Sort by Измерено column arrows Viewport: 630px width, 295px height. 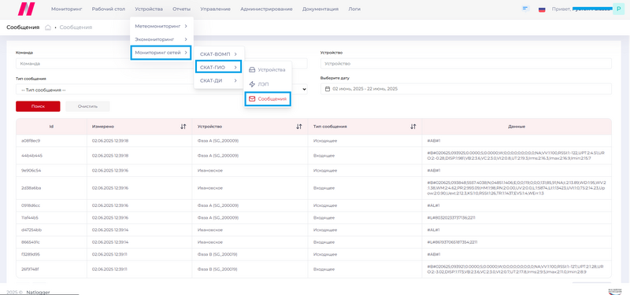[183, 127]
